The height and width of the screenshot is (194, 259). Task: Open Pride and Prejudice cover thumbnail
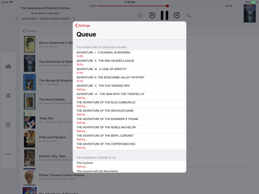tap(30, 139)
